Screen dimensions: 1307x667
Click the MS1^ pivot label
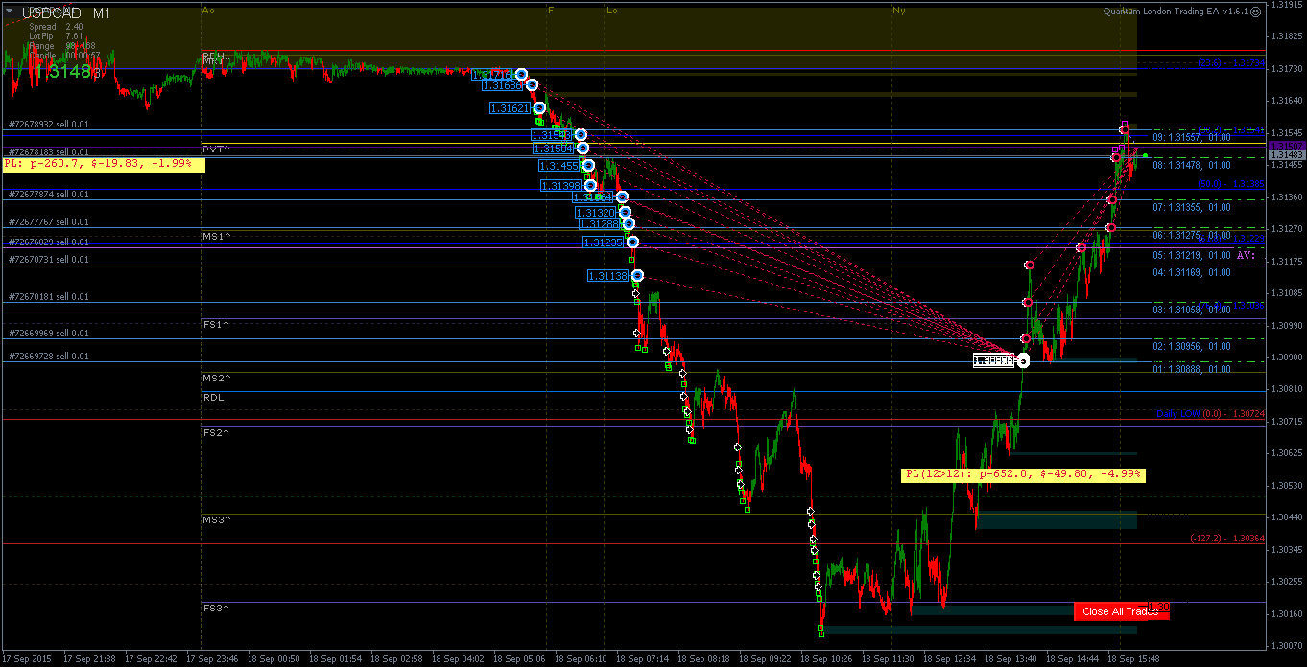(217, 236)
